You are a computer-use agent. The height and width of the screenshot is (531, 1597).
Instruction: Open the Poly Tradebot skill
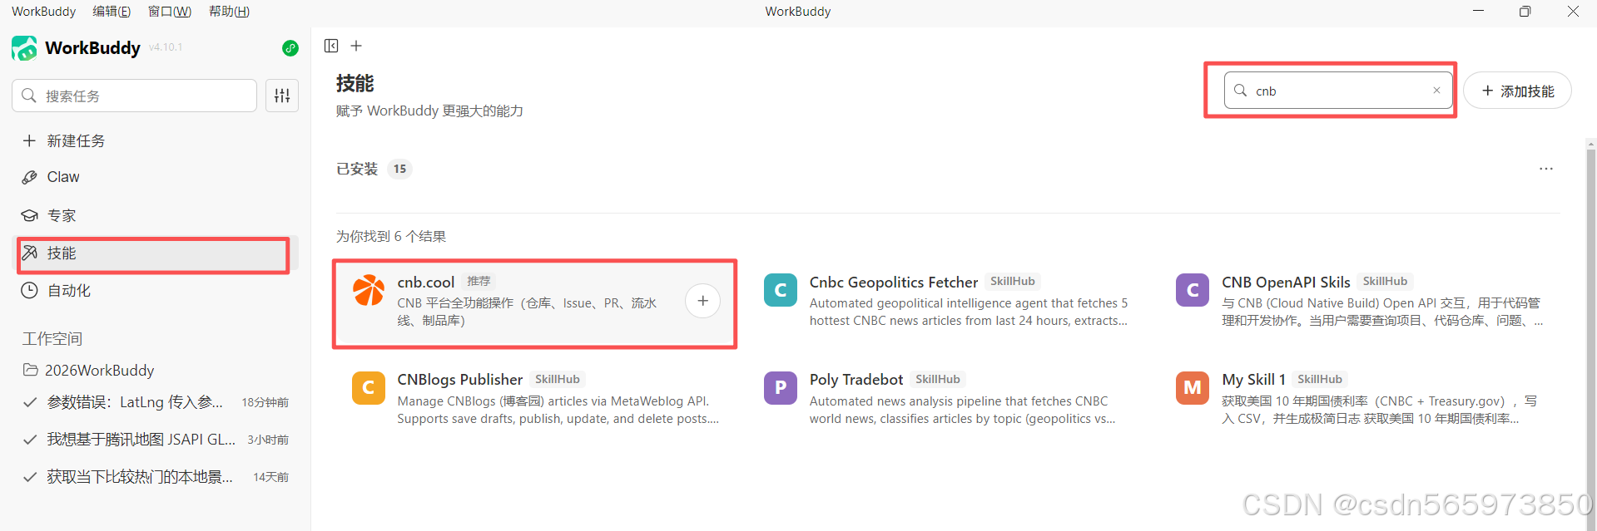[856, 380]
